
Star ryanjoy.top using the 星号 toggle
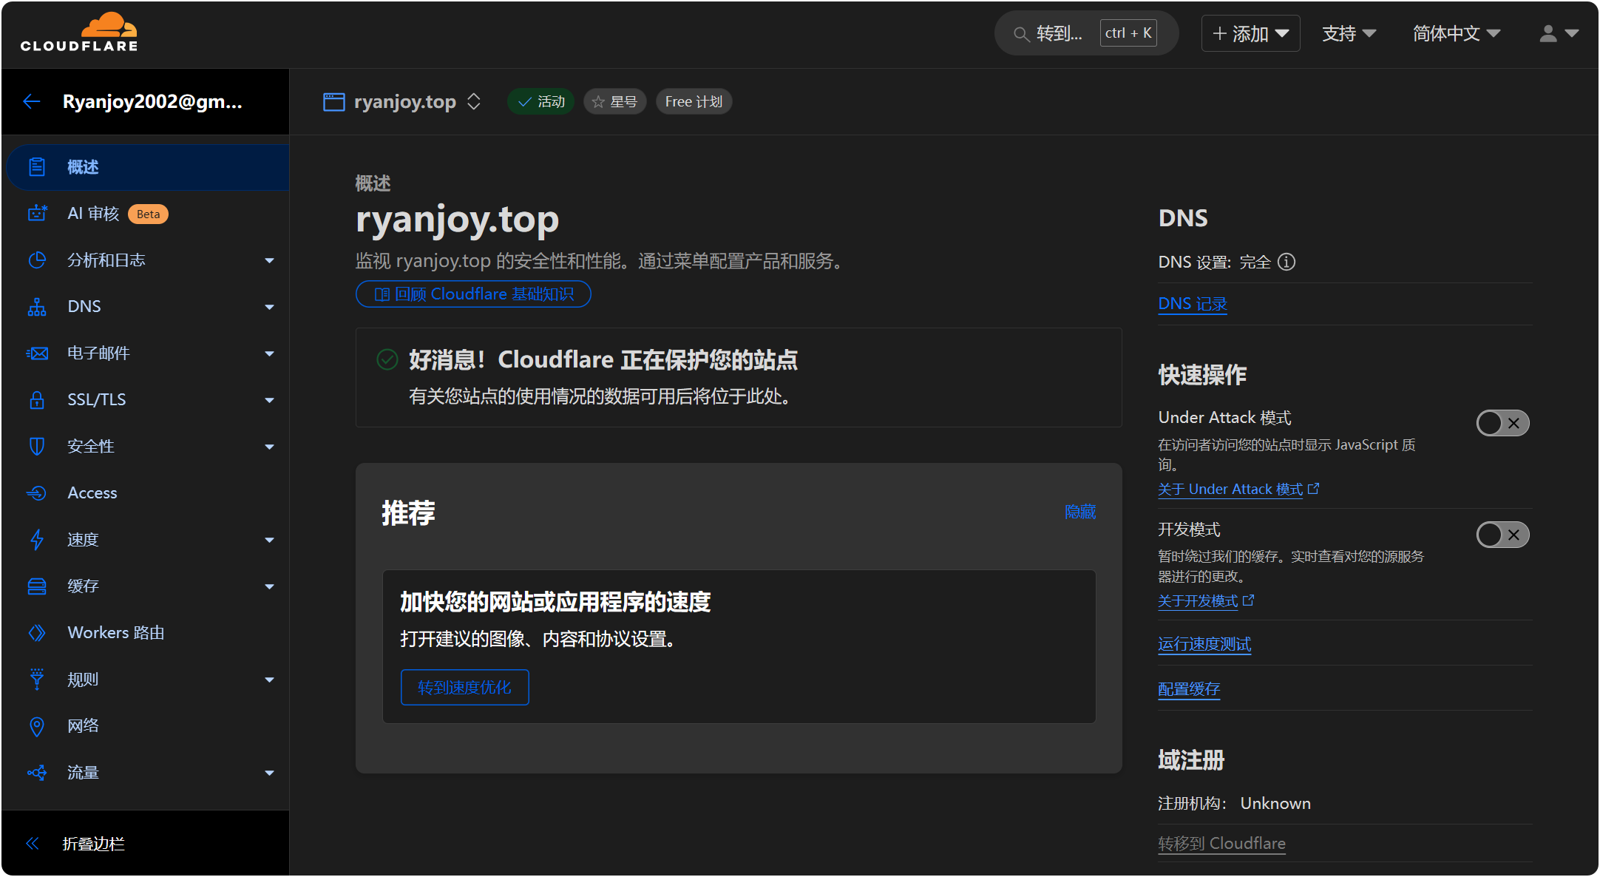(614, 101)
